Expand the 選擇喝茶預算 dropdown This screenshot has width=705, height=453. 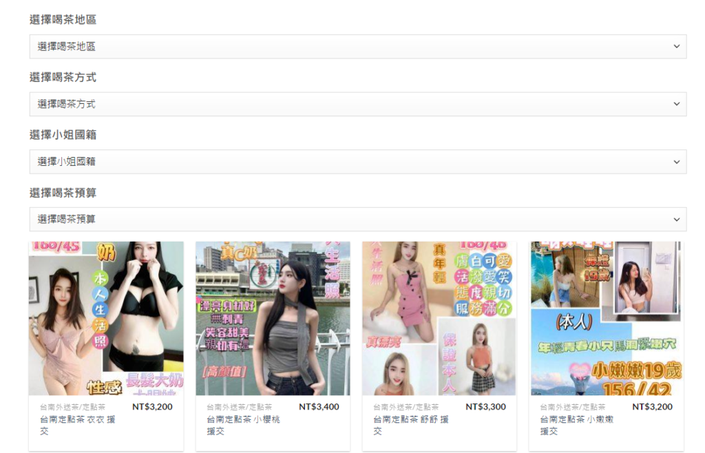357,219
